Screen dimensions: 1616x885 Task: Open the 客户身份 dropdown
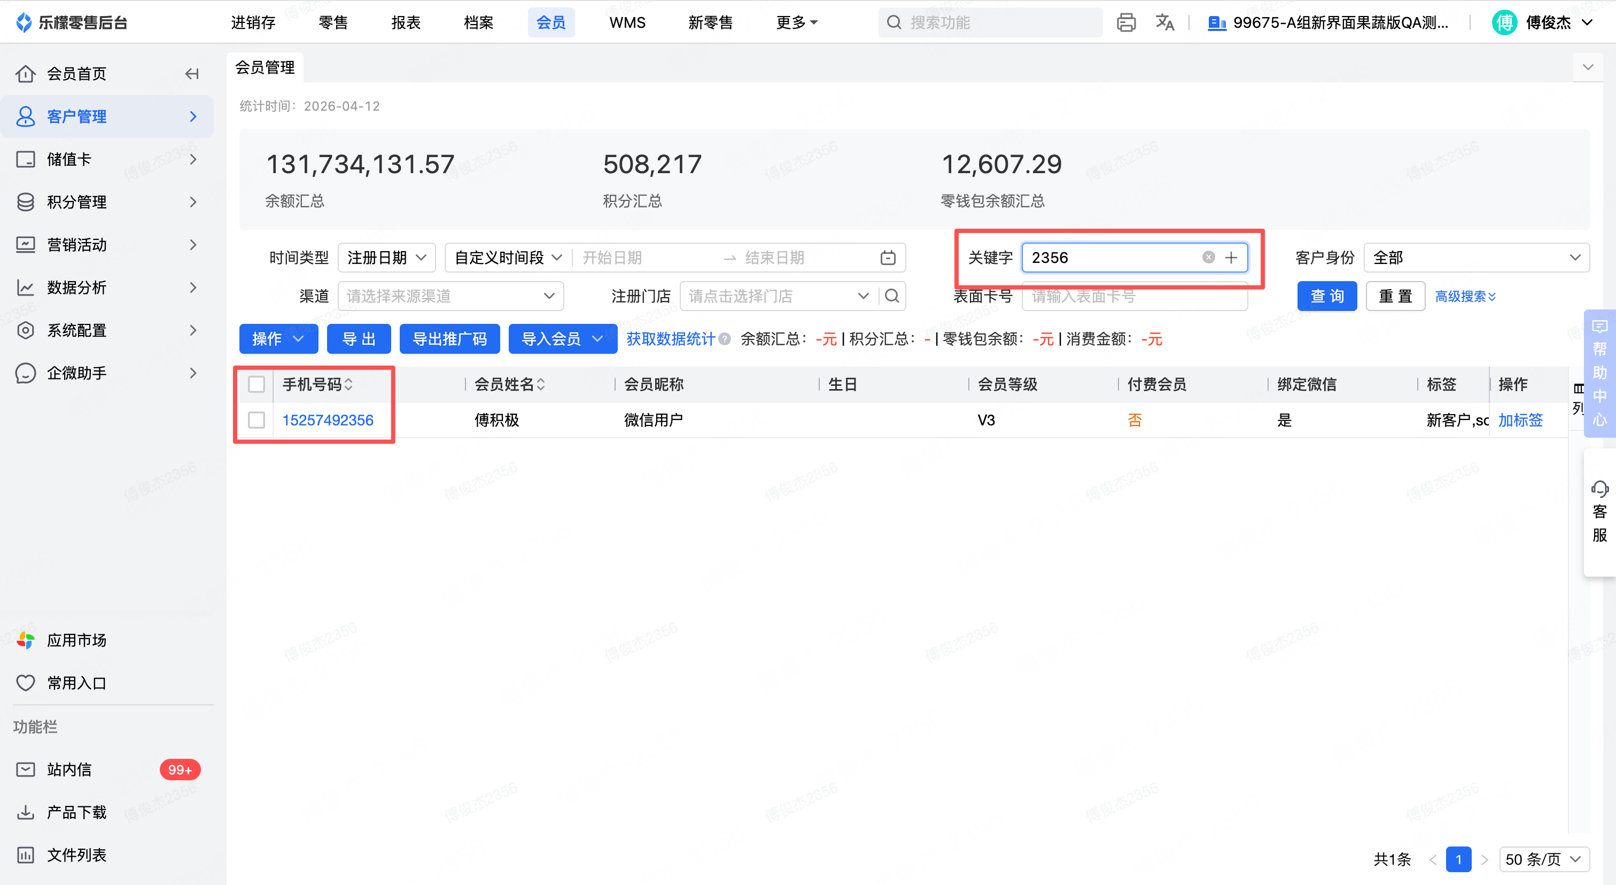pos(1476,257)
